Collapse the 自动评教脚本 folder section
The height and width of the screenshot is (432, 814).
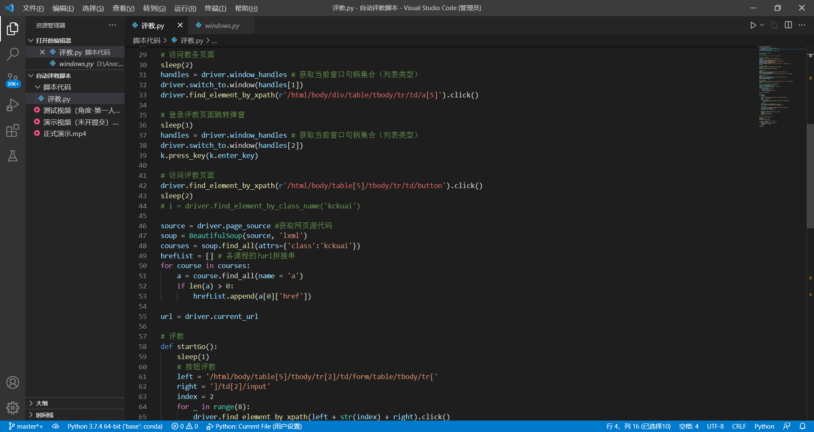click(75, 75)
